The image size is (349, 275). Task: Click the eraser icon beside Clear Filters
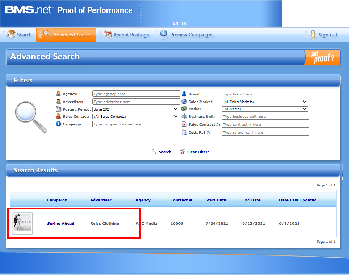[x=182, y=152]
